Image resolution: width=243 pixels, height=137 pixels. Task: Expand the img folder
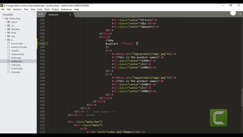click(6, 36)
